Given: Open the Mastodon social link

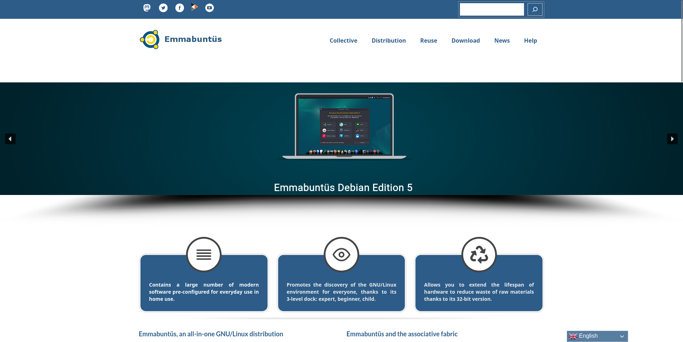Looking at the screenshot, I should click(x=147, y=8).
